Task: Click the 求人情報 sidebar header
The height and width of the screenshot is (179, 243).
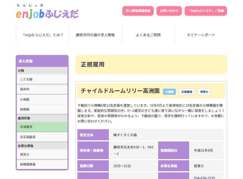Action: pos(42,61)
